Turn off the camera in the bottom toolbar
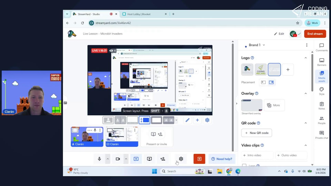This screenshot has width=331, height=186. coord(118,159)
